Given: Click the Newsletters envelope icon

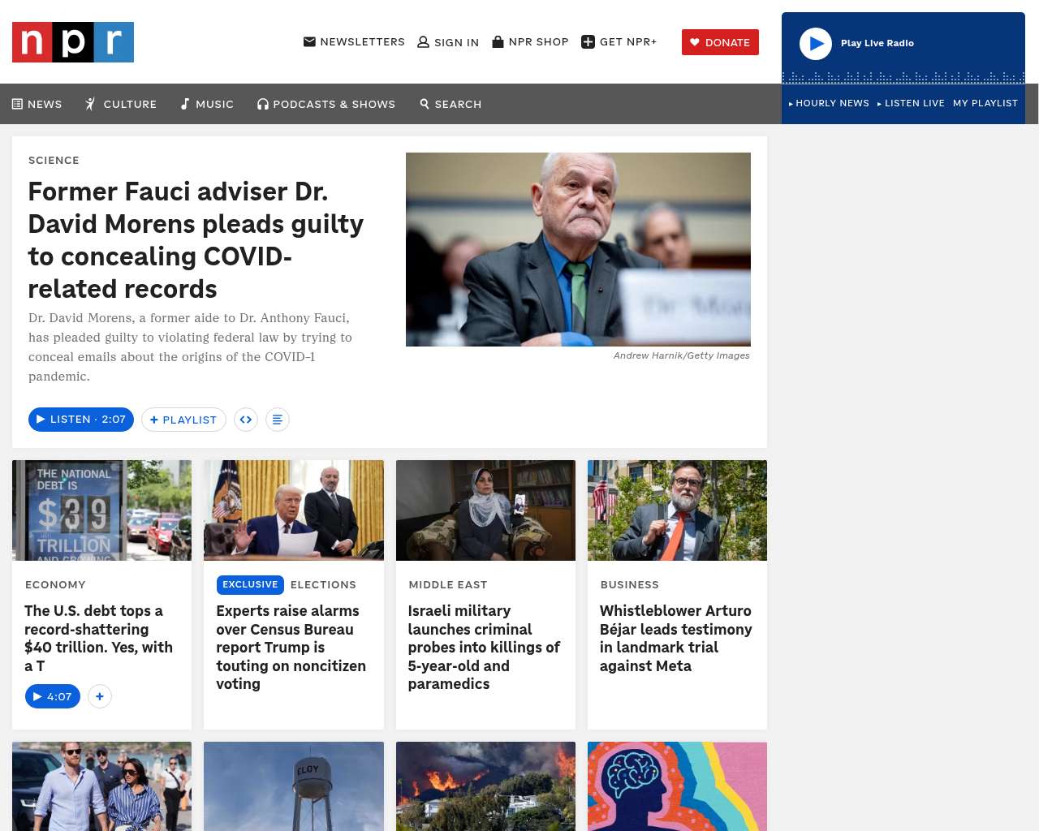Looking at the screenshot, I should pyautogui.click(x=309, y=41).
